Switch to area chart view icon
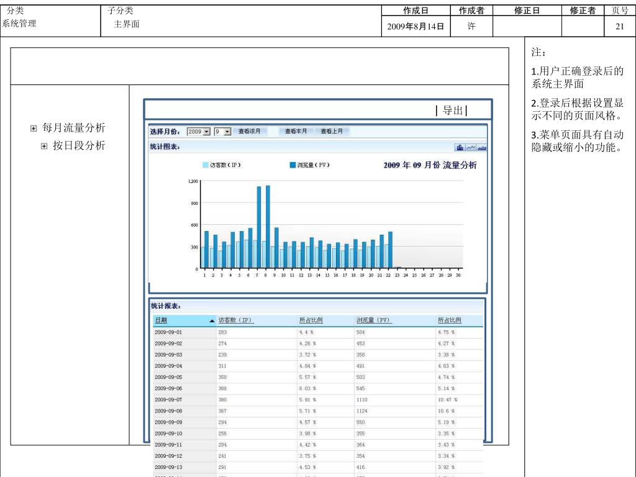 pyautogui.click(x=482, y=147)
